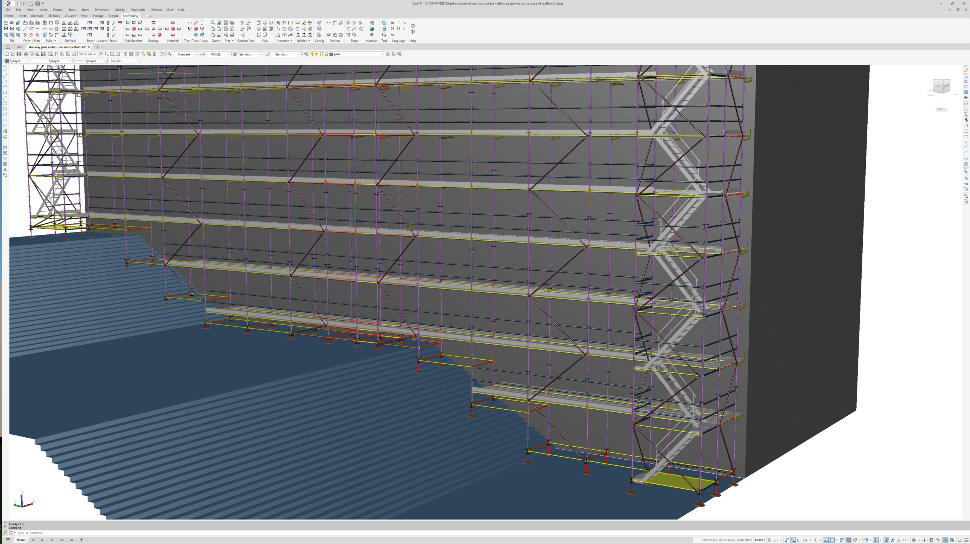Viewport: 970px width, 544px height.
Task: Click the Print icon in quick toolbar
Action: 26,54
